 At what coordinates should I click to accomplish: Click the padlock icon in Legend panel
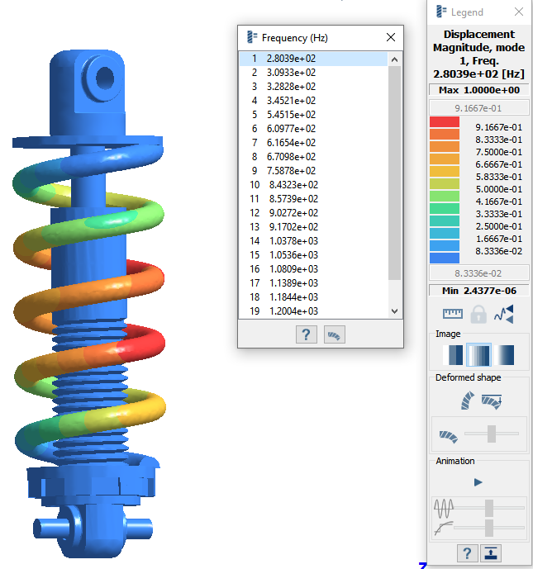(x=478, y=314)
